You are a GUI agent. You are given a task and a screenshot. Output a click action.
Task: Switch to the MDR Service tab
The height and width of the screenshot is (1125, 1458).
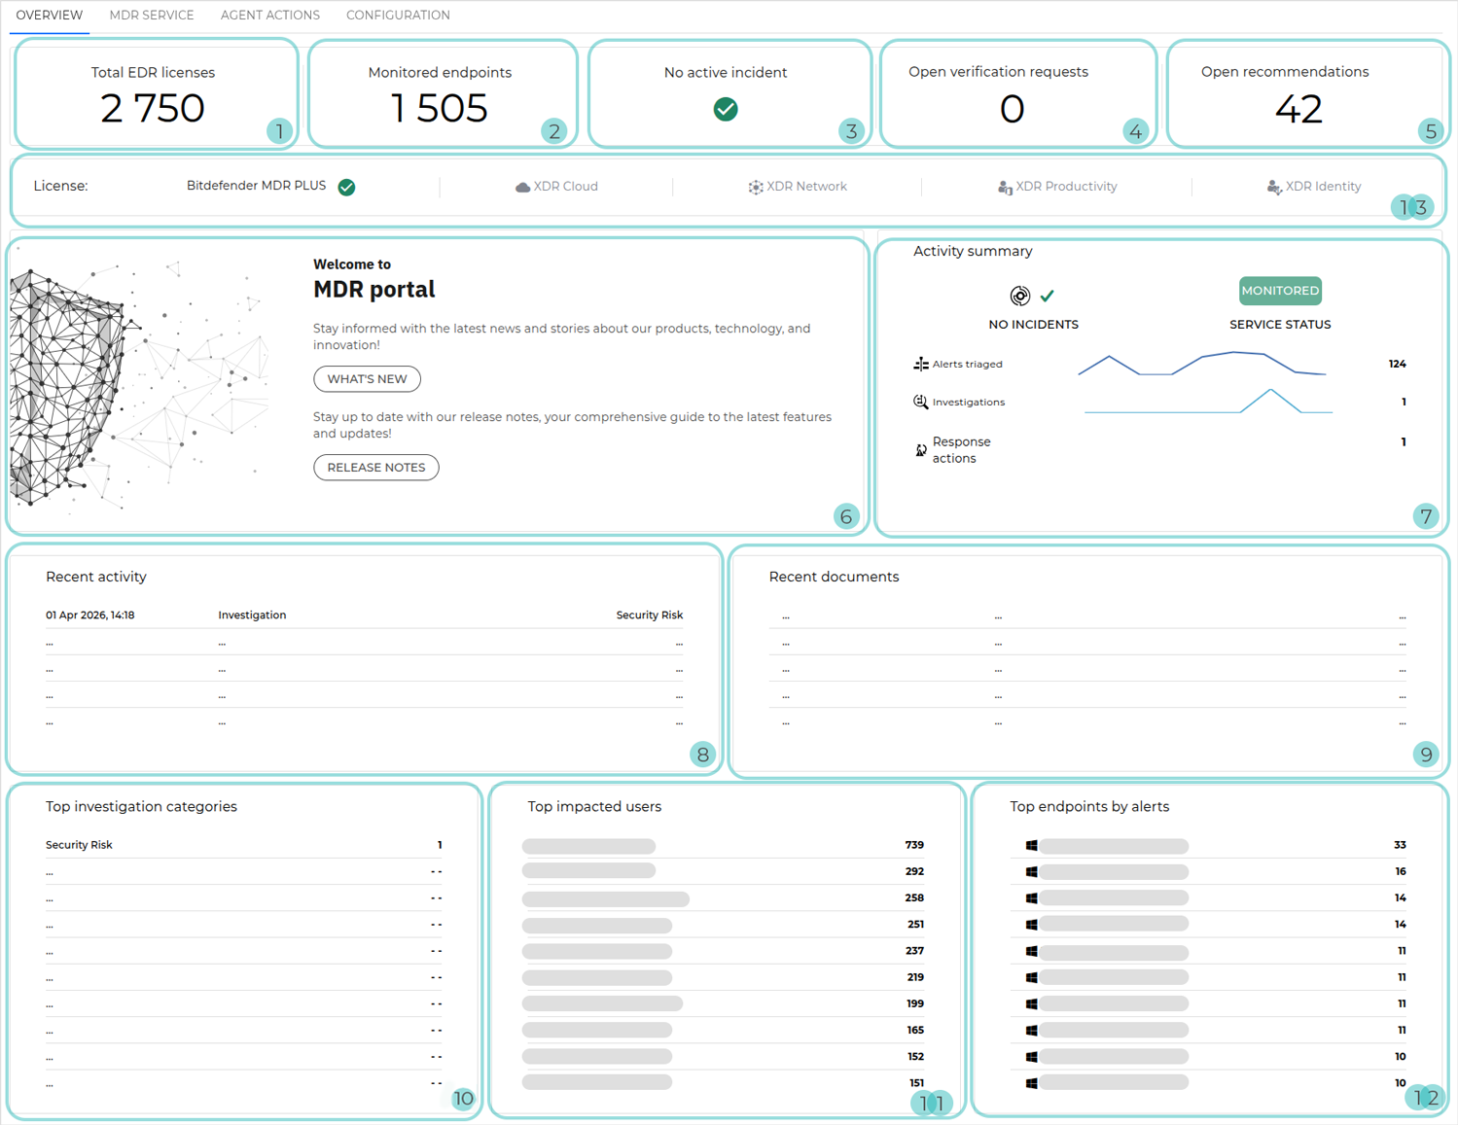pyautogui.click(x=152, y=16)
